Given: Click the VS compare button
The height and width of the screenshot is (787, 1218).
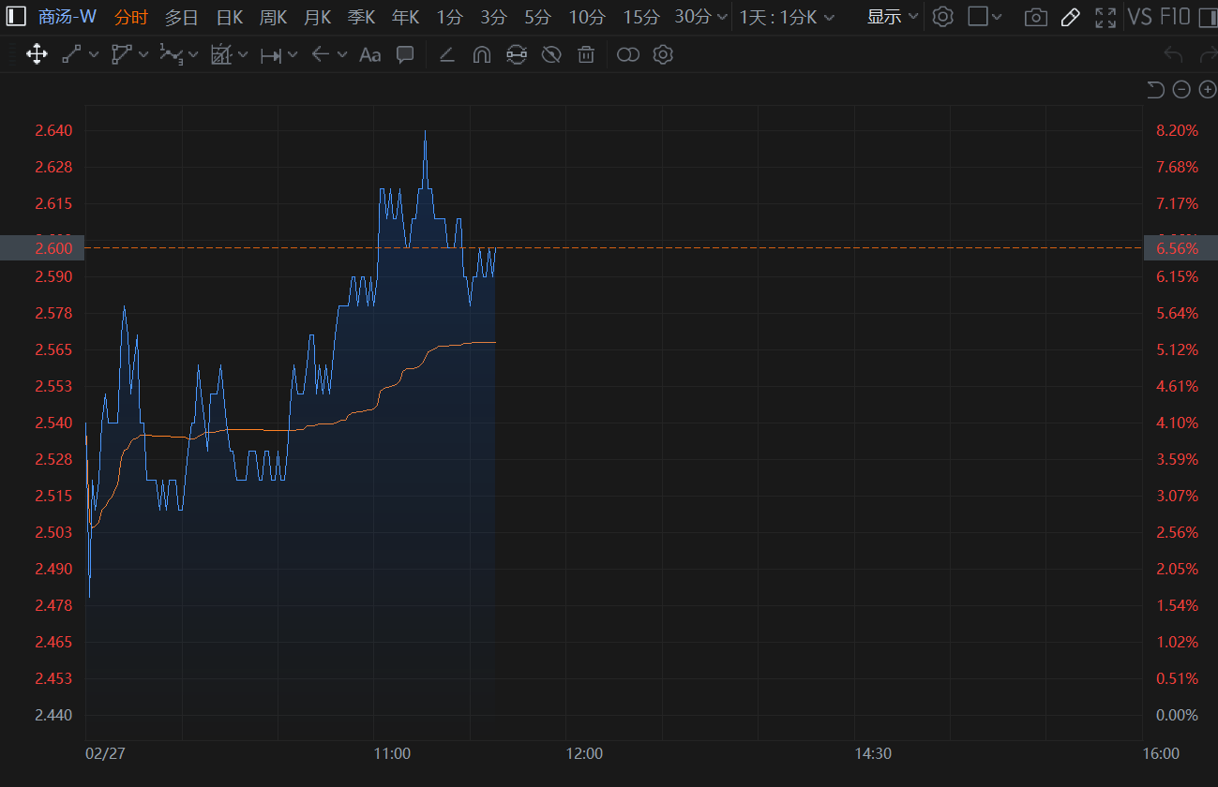Looking at the screenshot, I should pyautogui.click(x=1139, y=17).
